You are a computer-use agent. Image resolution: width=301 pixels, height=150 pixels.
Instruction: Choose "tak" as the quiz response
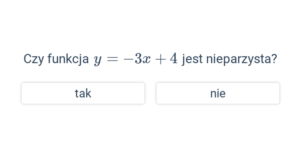[83, 93]
